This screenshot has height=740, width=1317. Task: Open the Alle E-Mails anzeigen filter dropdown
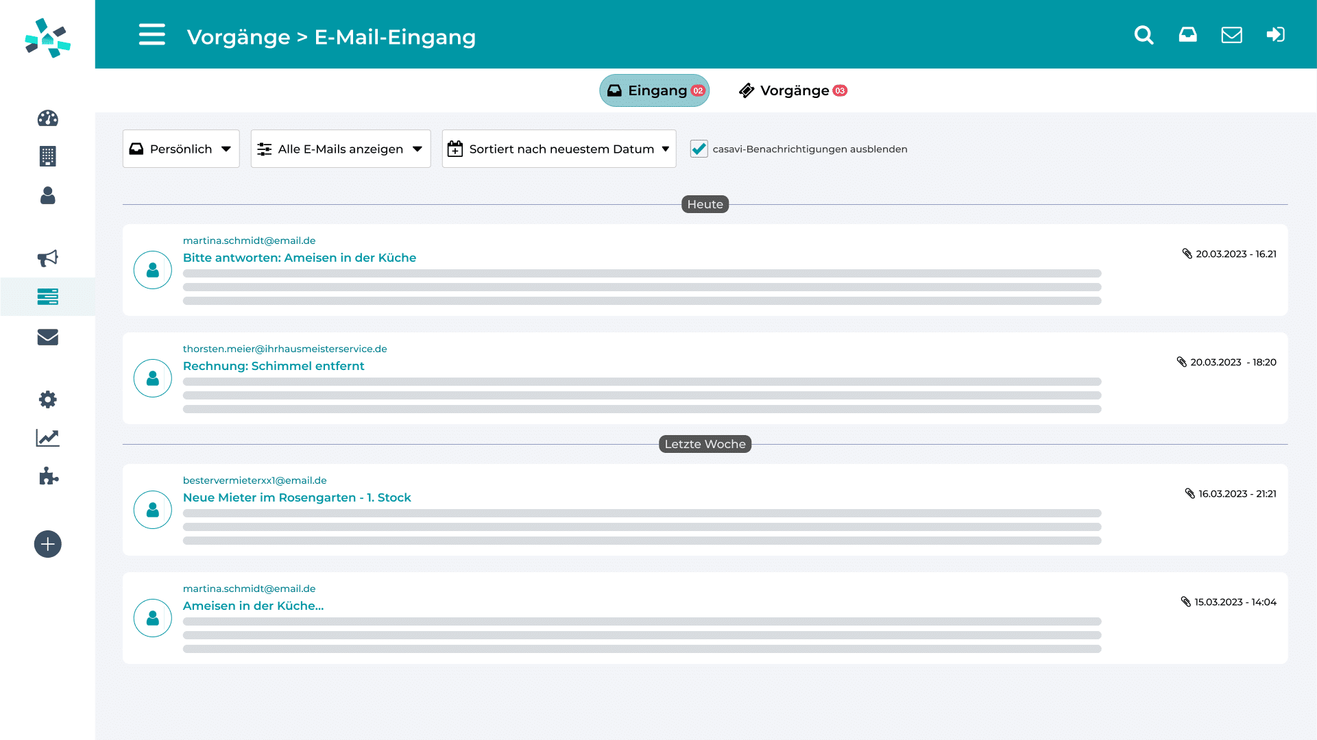[x=340, y=149]
